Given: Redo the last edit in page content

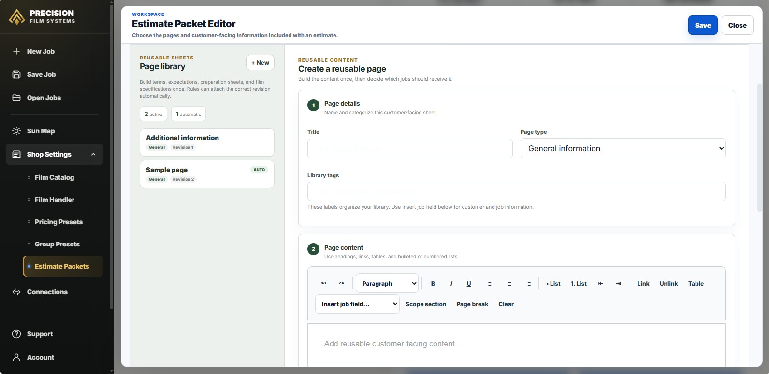Looking at the screenshot, I should 342,283.
